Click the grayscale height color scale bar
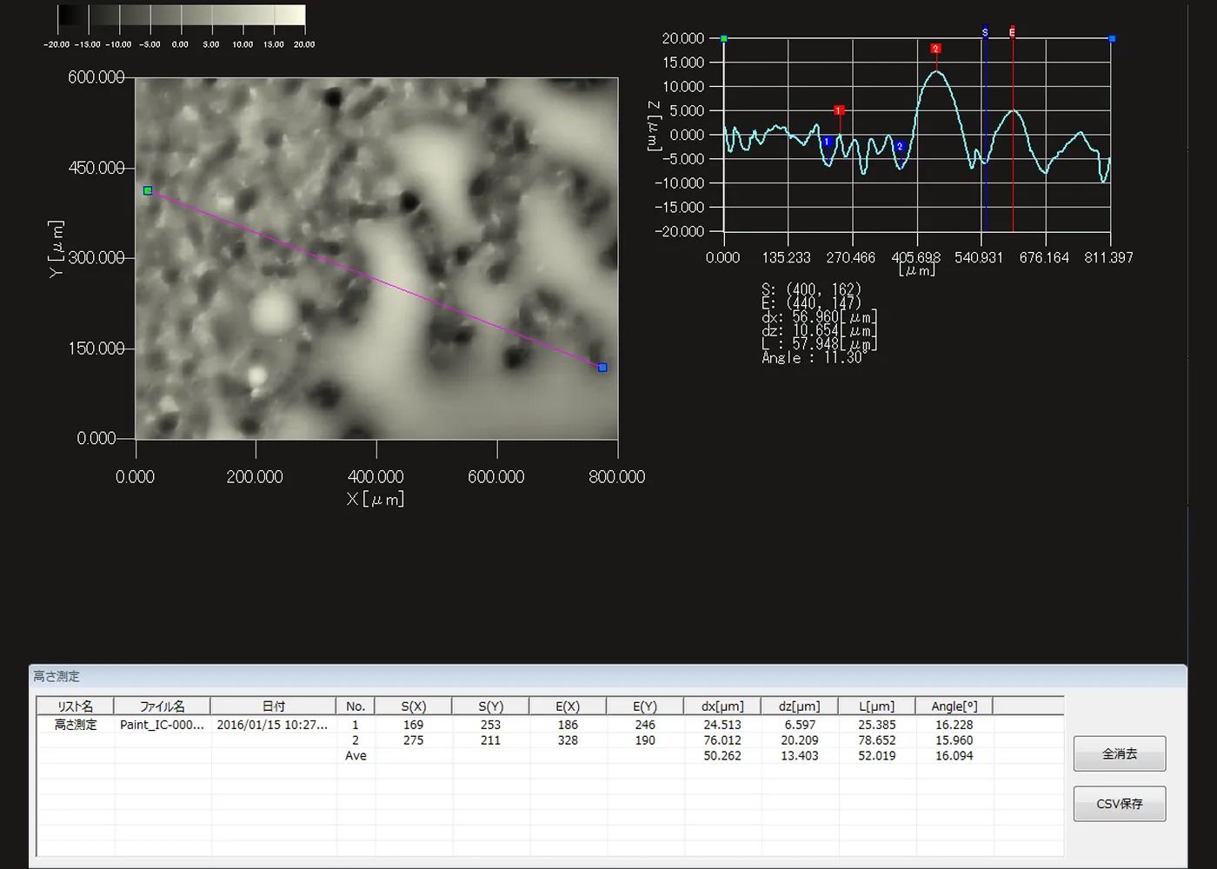 (x=182, y=15)
